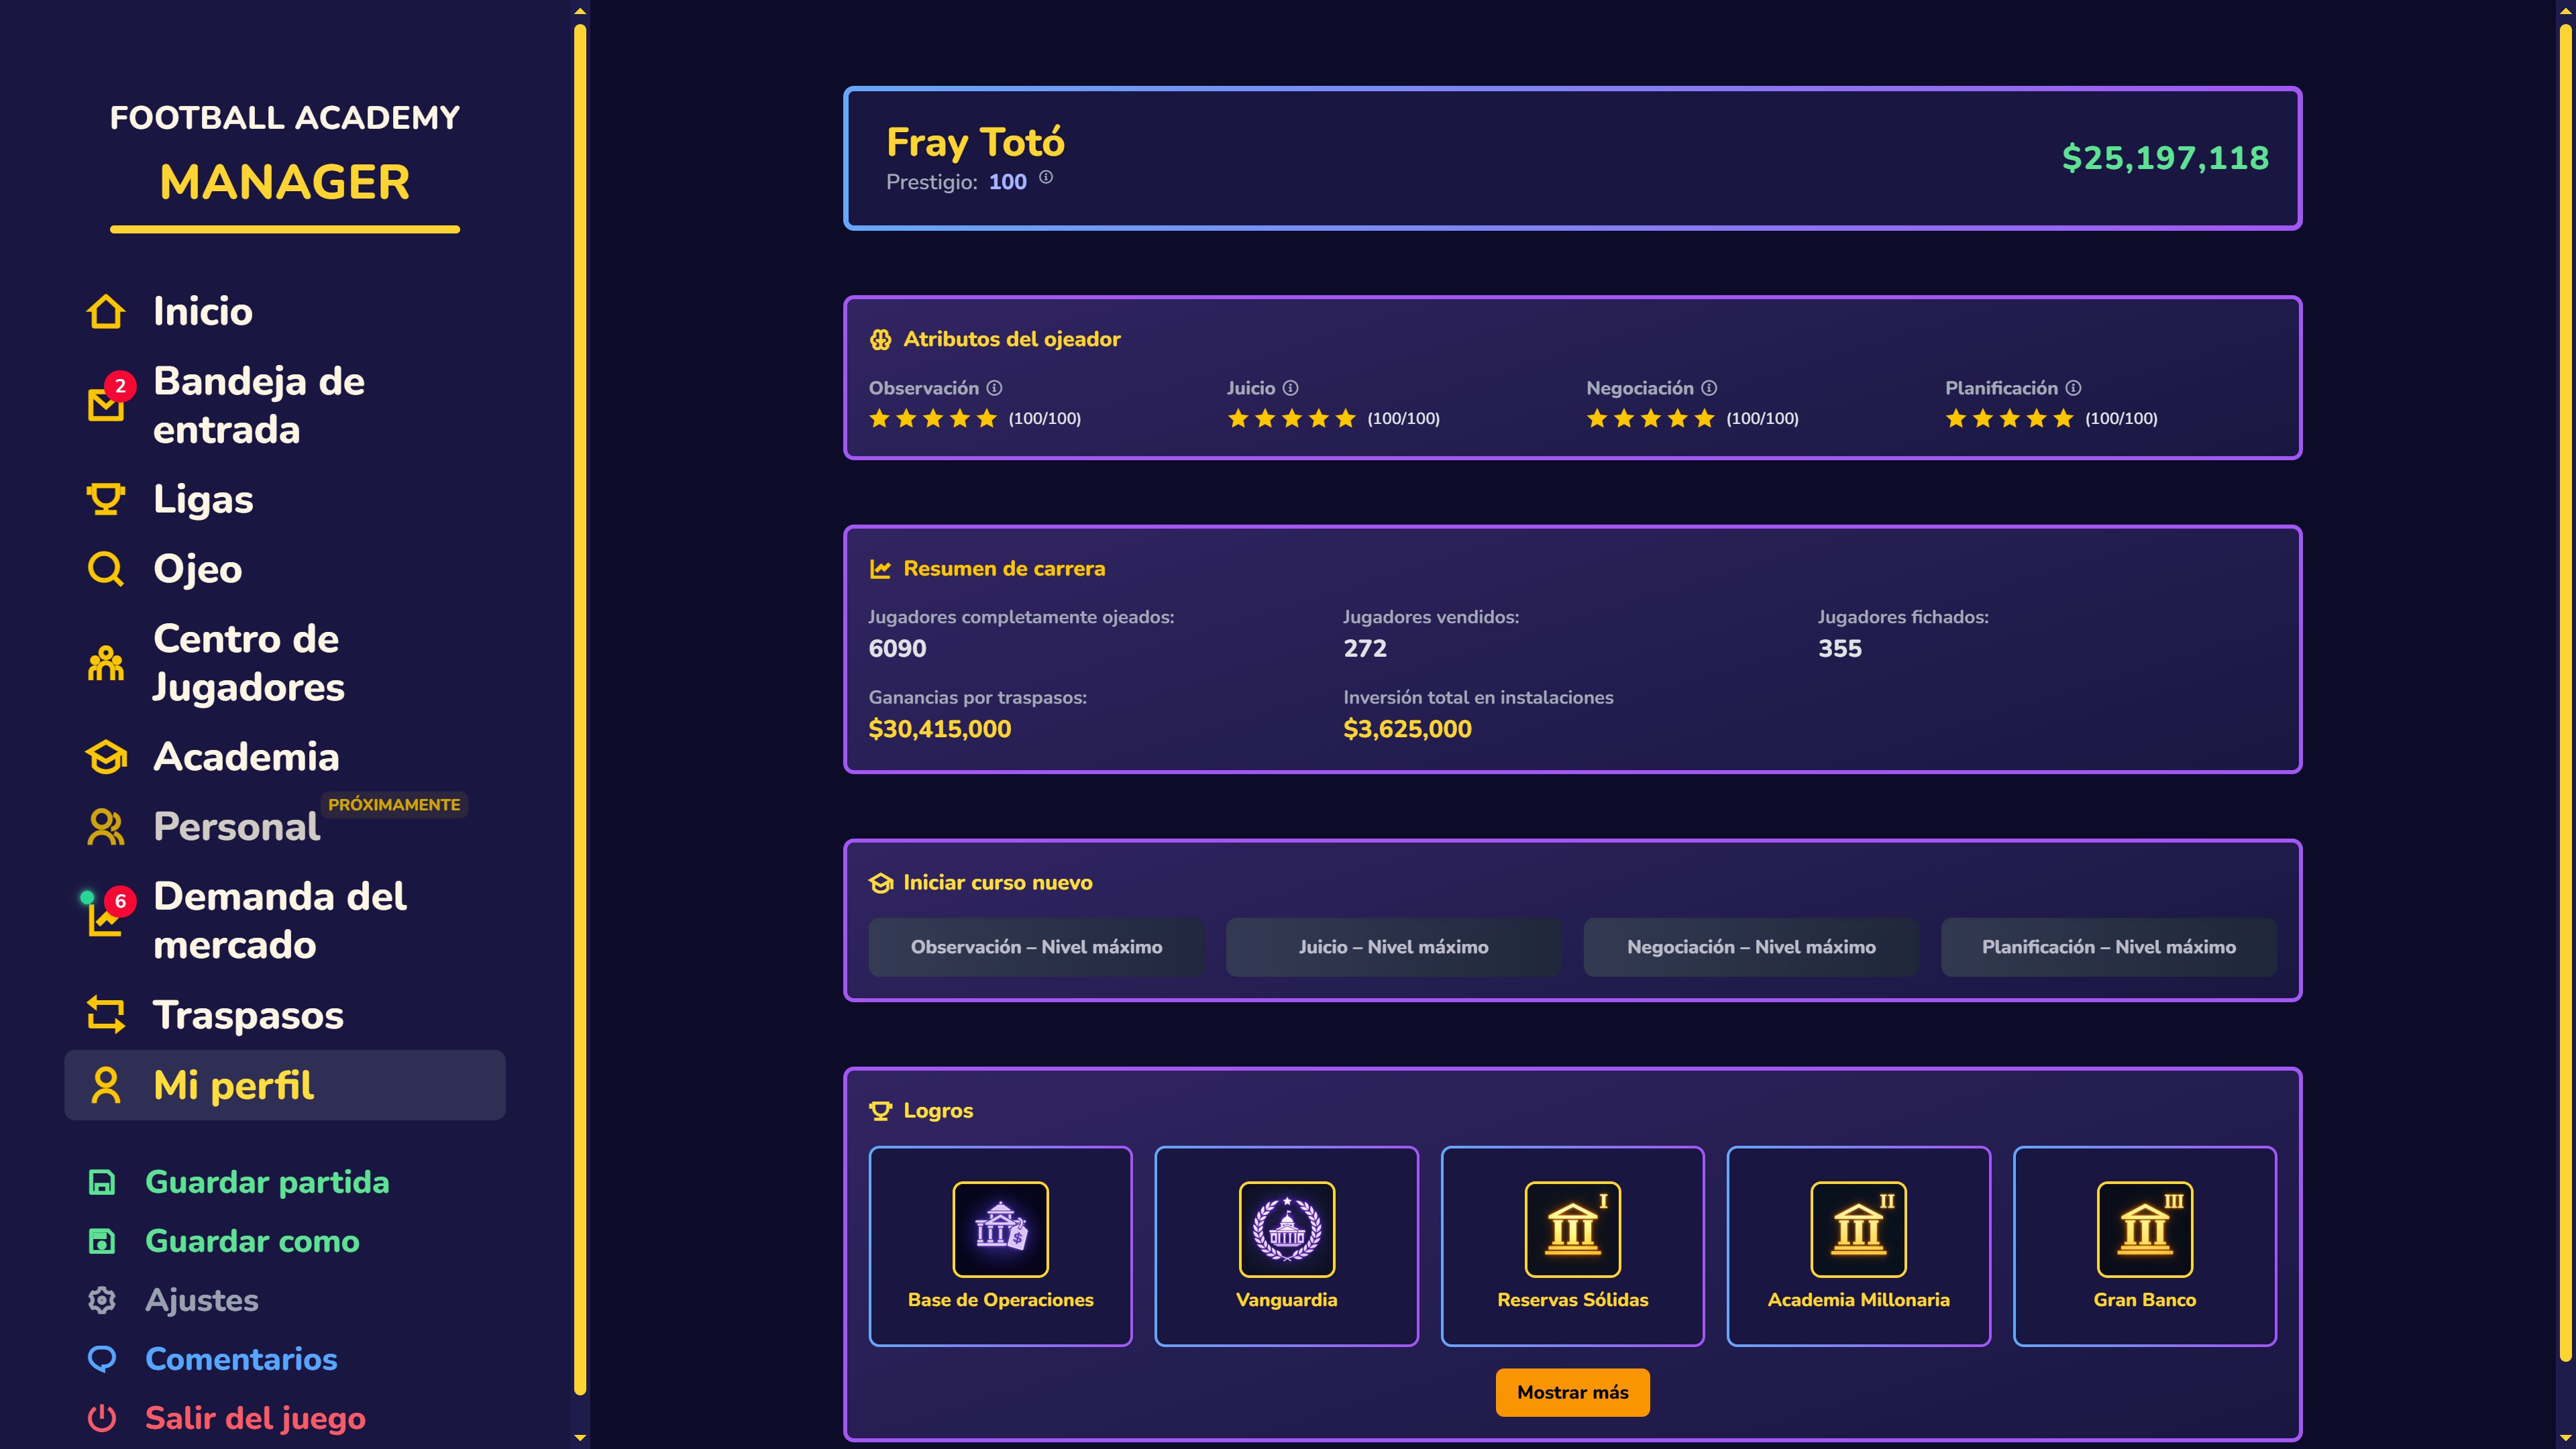Click Salir del juego
2576x1449 pixels.
[254, 1418]
